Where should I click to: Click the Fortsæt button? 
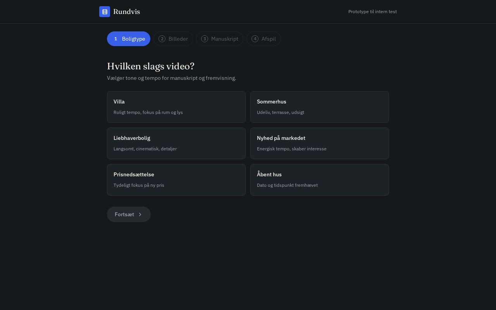point(129,214)
